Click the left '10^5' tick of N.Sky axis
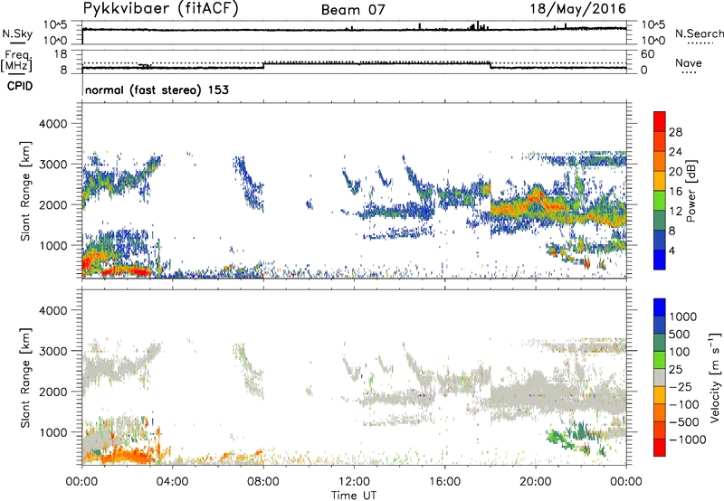This screenshot has width=724, height=501. [x=55, y=25]
